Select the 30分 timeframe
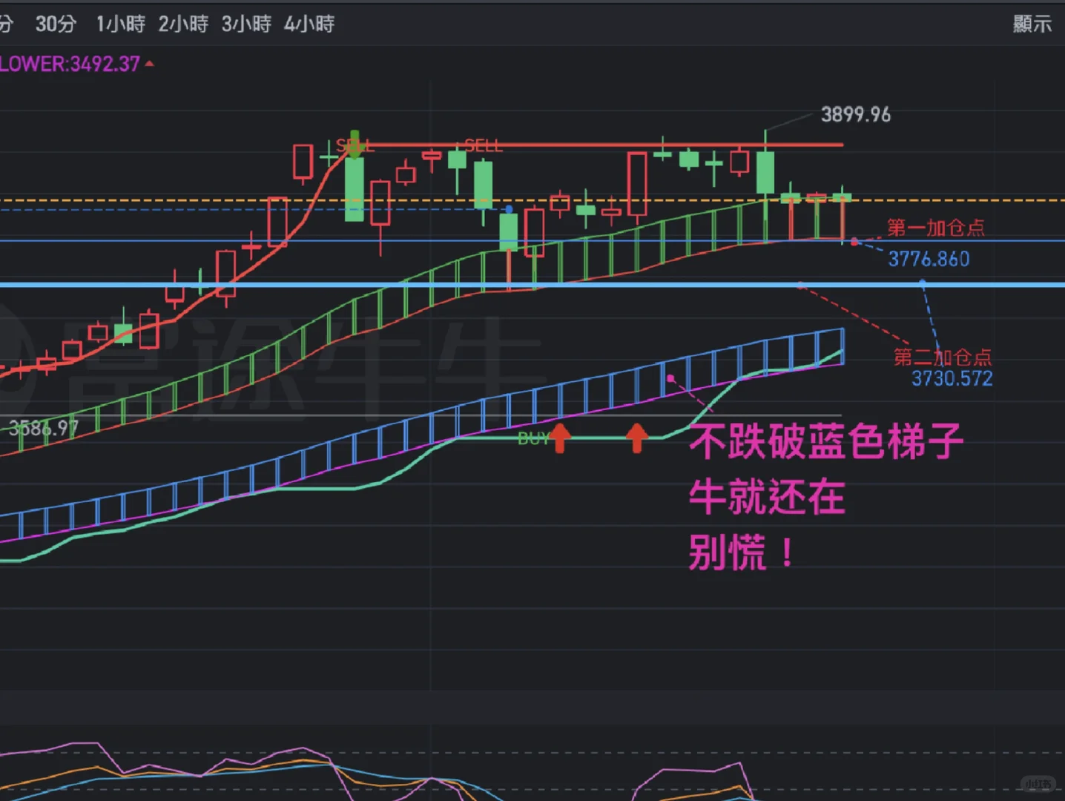 point(55,24)
